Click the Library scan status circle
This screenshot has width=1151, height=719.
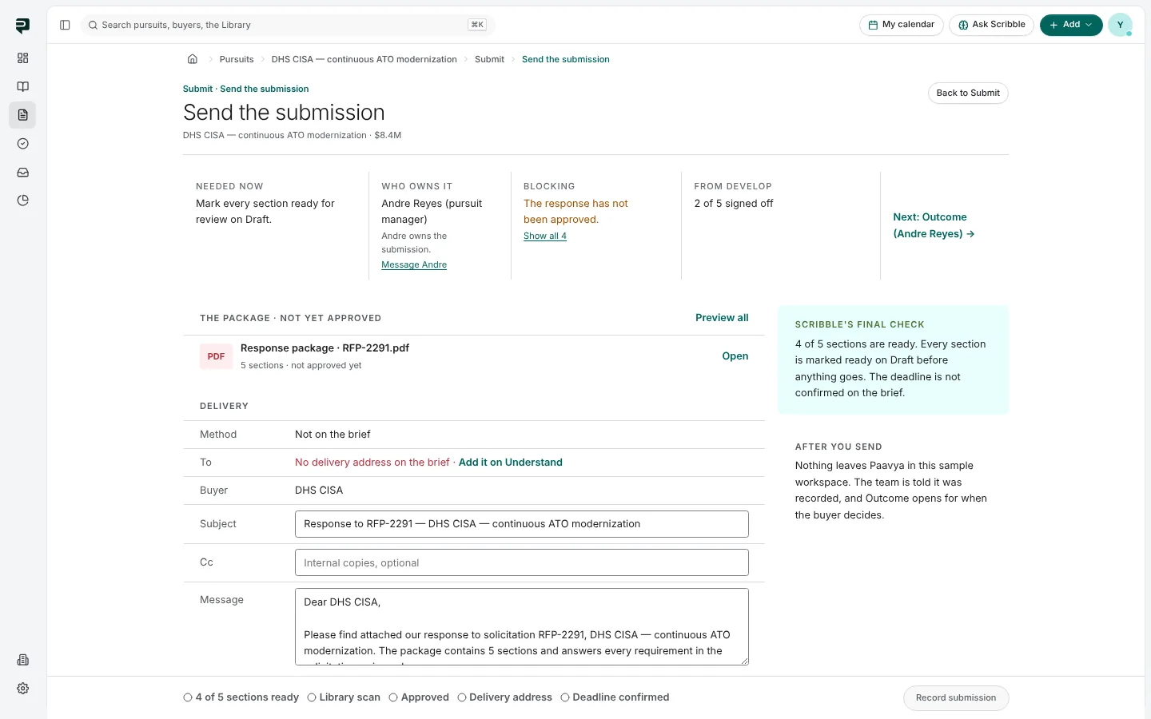(312, 697)
